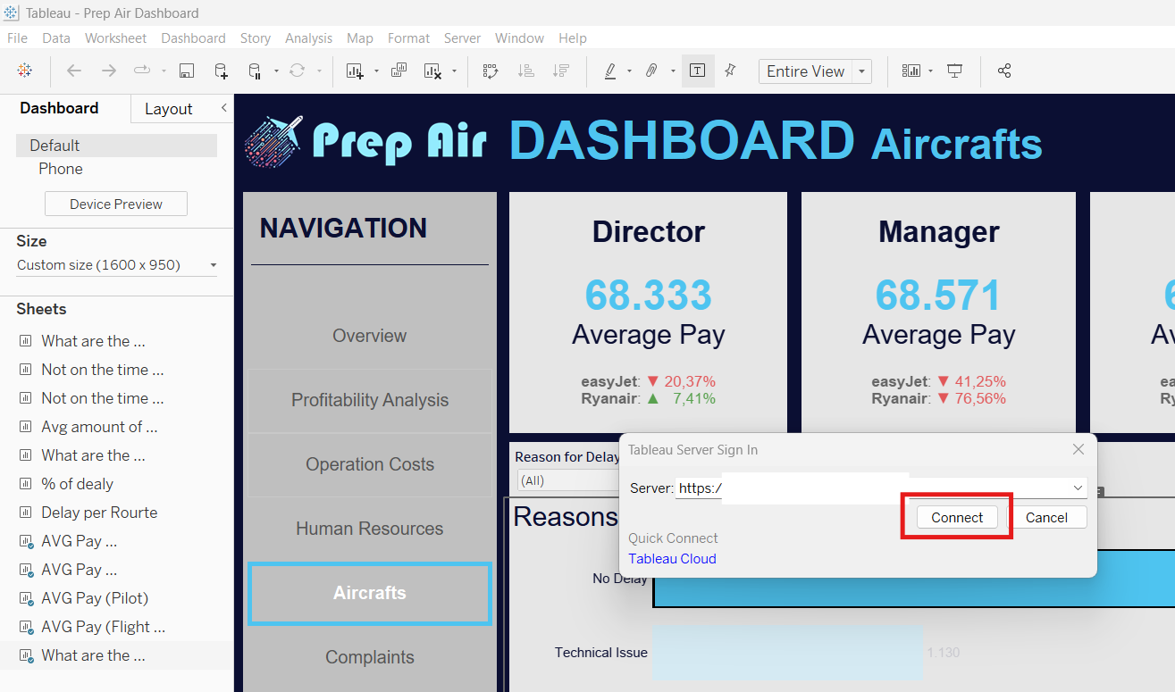Click the Redo arrow in the toolbar
Image resolution: width=1175 pixels, height=692 pixels.
pyautogui.click(x=108, y=71)
